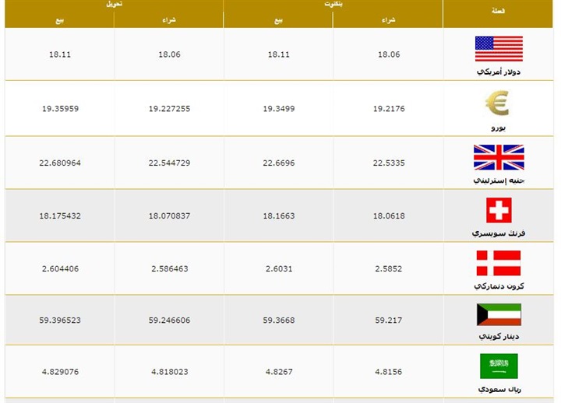Screen dimensions: 561x403
Task: Click the United Kingdom flag icon
Action: (x=499, y=157)
